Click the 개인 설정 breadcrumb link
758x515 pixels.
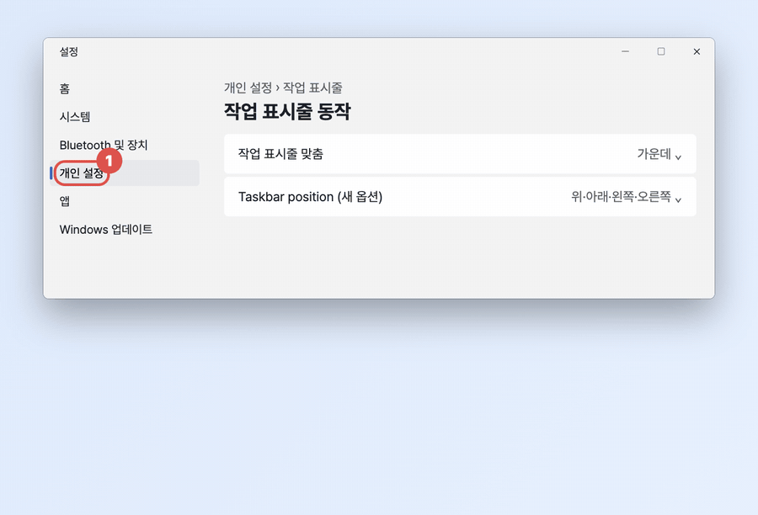(x=248, y=88)
